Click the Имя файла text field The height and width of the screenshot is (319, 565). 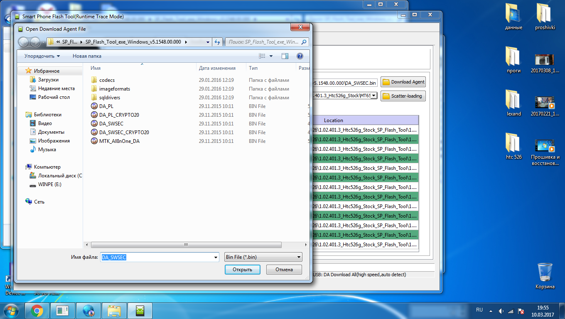pos(157,258)
